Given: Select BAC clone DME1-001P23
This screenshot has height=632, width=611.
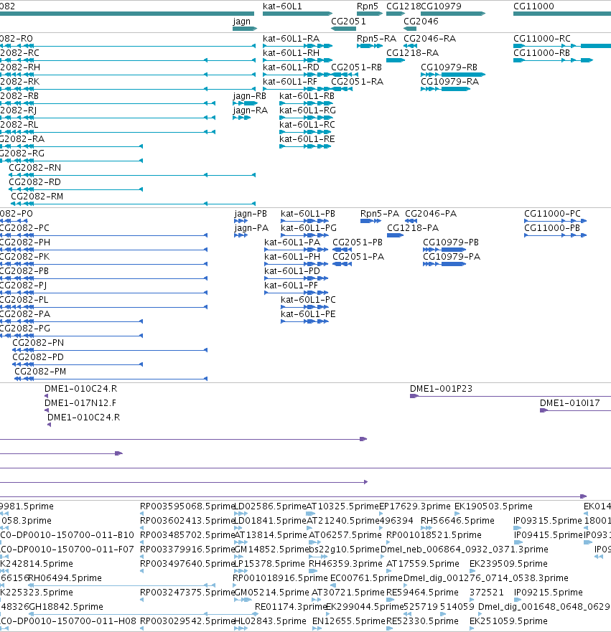Looking at the screenshot, I should [510, 396].
